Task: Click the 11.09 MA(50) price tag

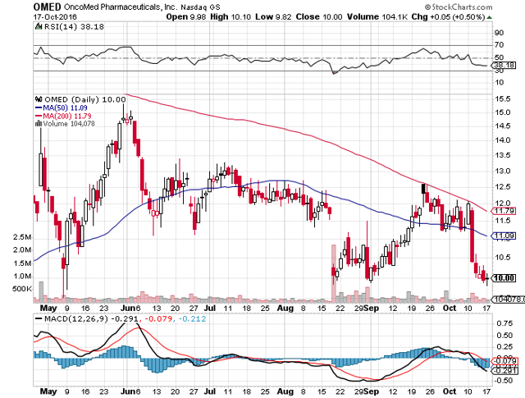Action: (x=503, y=236)
